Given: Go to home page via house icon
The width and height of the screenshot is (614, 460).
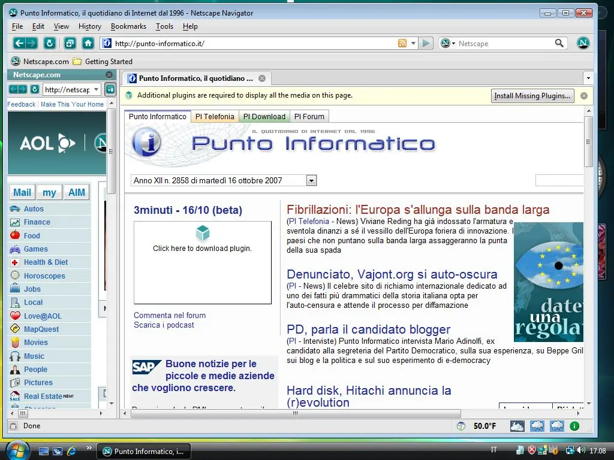Looking at the screenshot, I should click(88, 43).
